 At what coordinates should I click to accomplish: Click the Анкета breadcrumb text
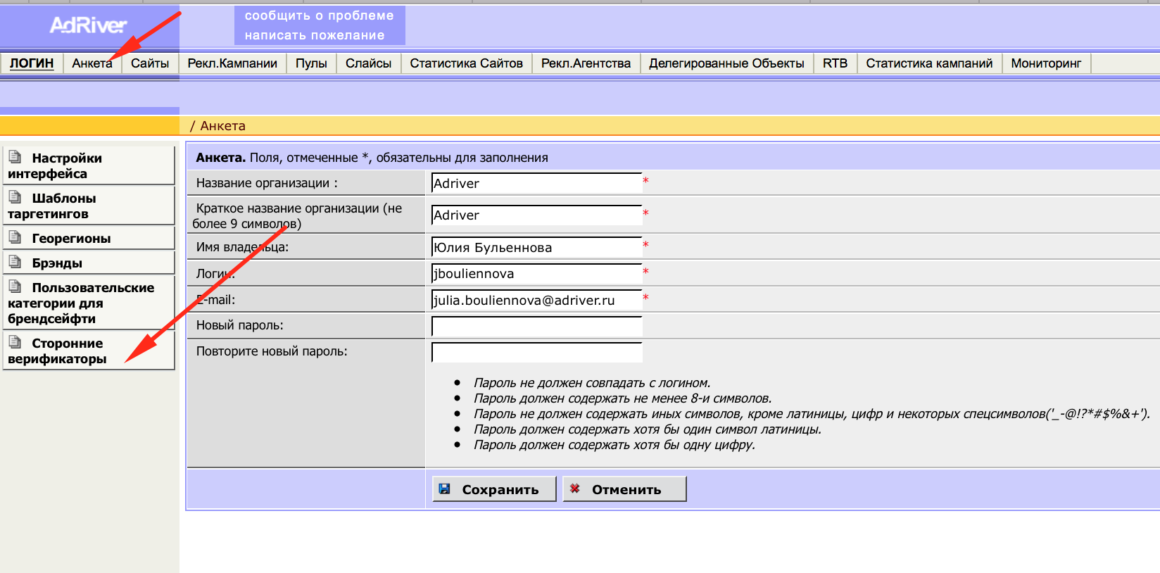pyautogui.click(x=222, y=126)
